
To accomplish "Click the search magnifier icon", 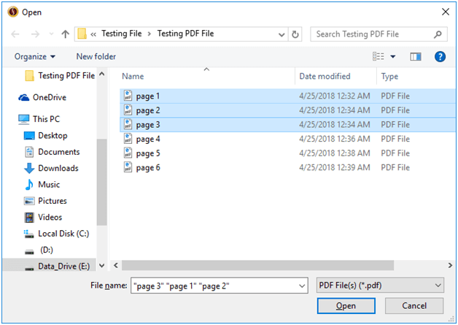I will point(438,34).
